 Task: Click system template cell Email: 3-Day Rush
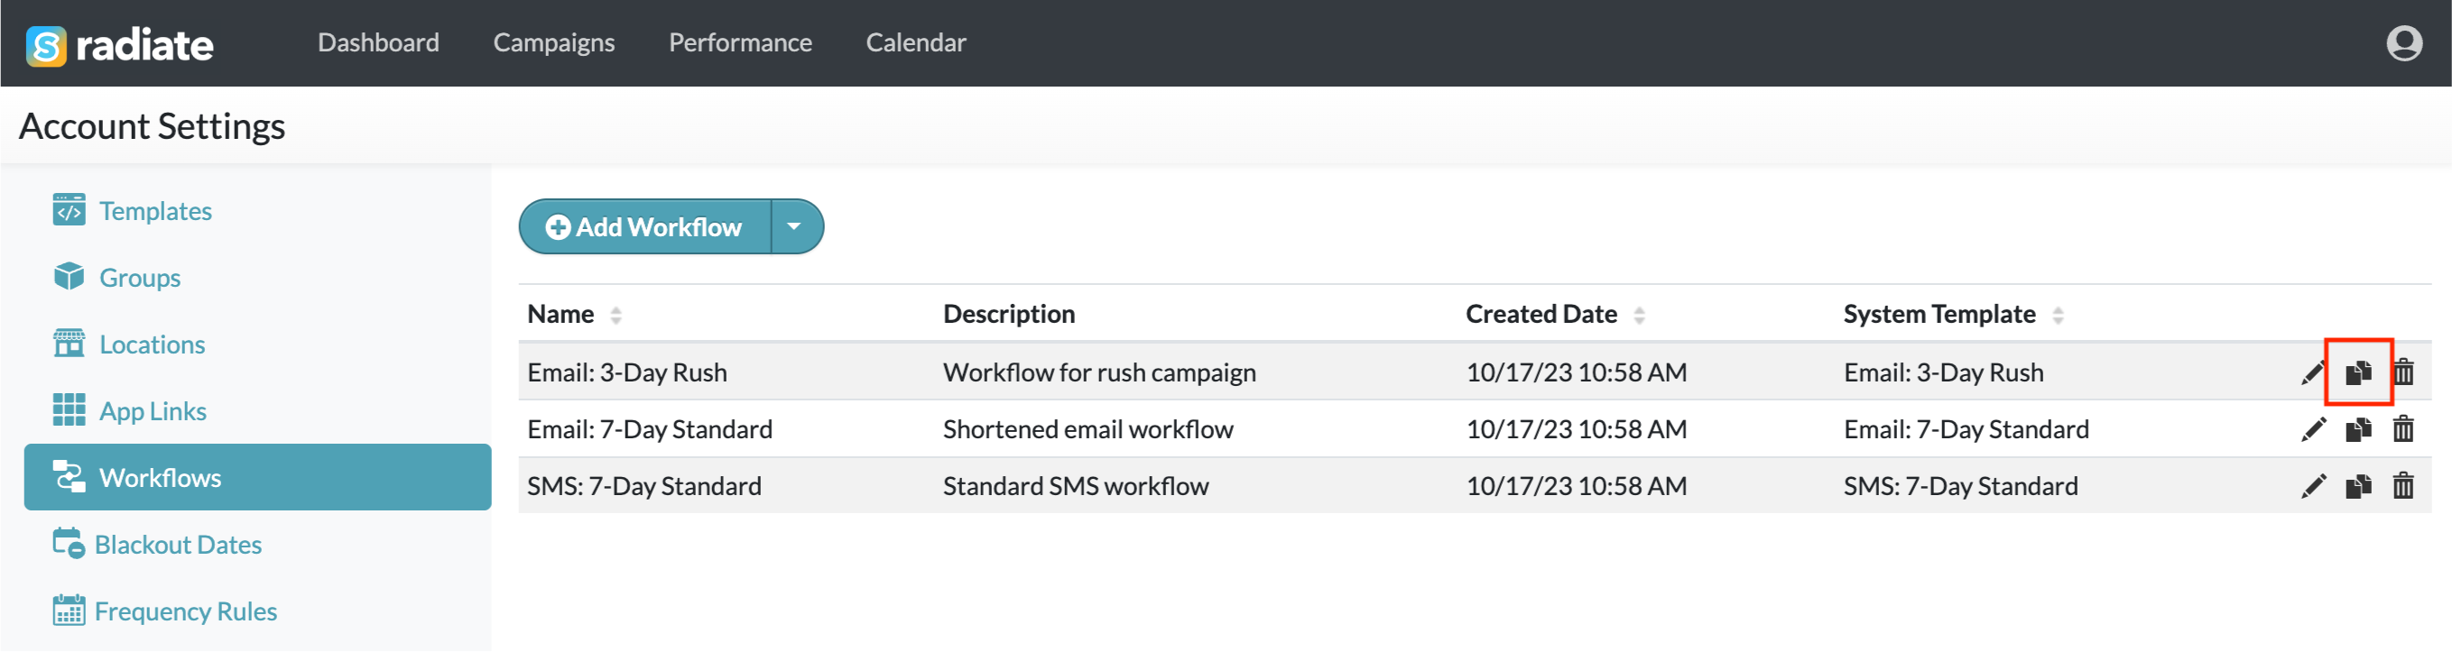point(1943,372)
